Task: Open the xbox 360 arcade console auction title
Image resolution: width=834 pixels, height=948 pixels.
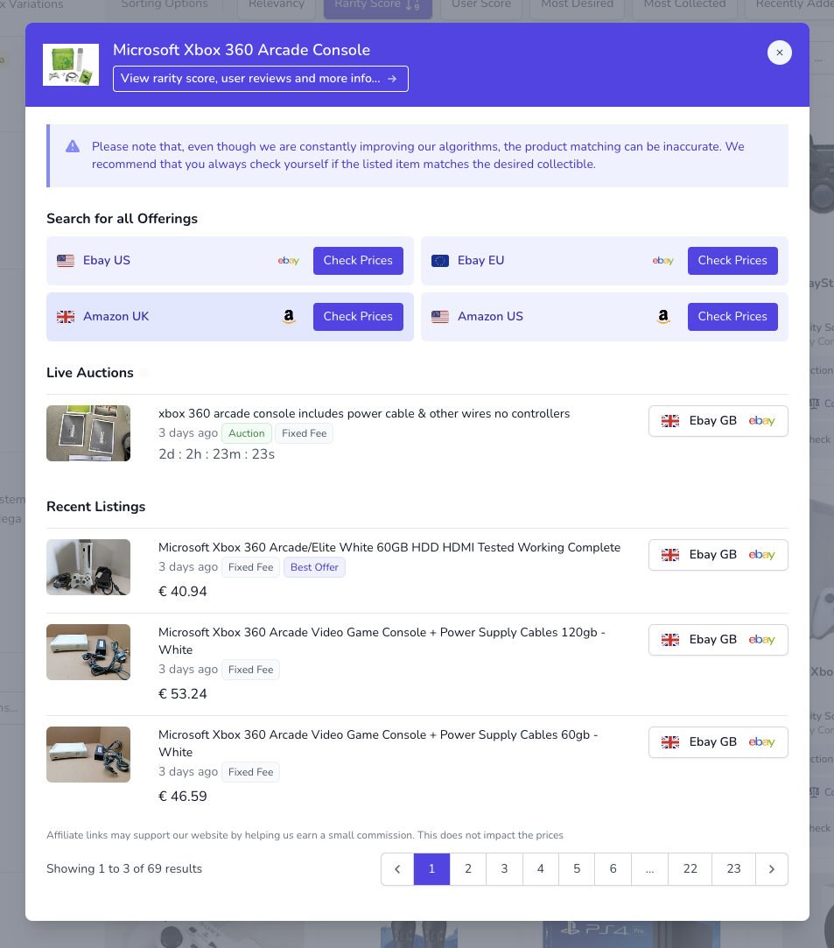Action: (x=364, y=413)
